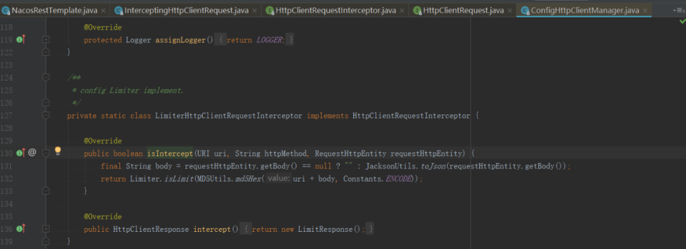Click RequestHttpEntity parameter type

pyautogui.click(x=351, y=154)
